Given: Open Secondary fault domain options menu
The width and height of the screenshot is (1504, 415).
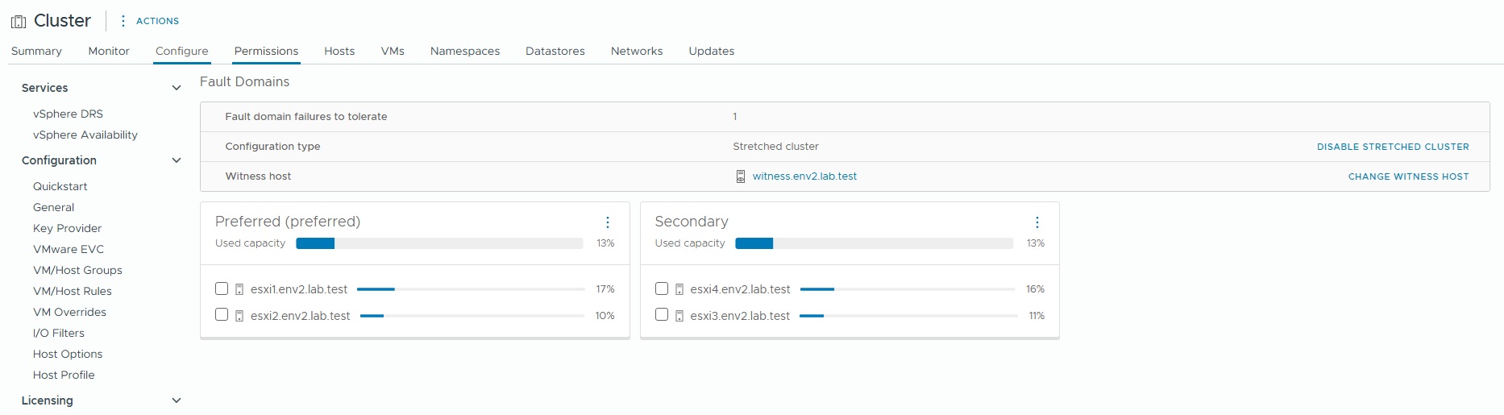Looking at the screenshot, I should click(x=1037, y=222).
